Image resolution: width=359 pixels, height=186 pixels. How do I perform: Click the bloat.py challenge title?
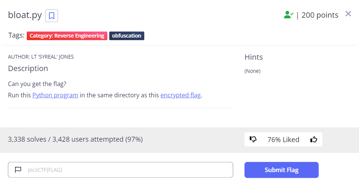pos(25,15)
